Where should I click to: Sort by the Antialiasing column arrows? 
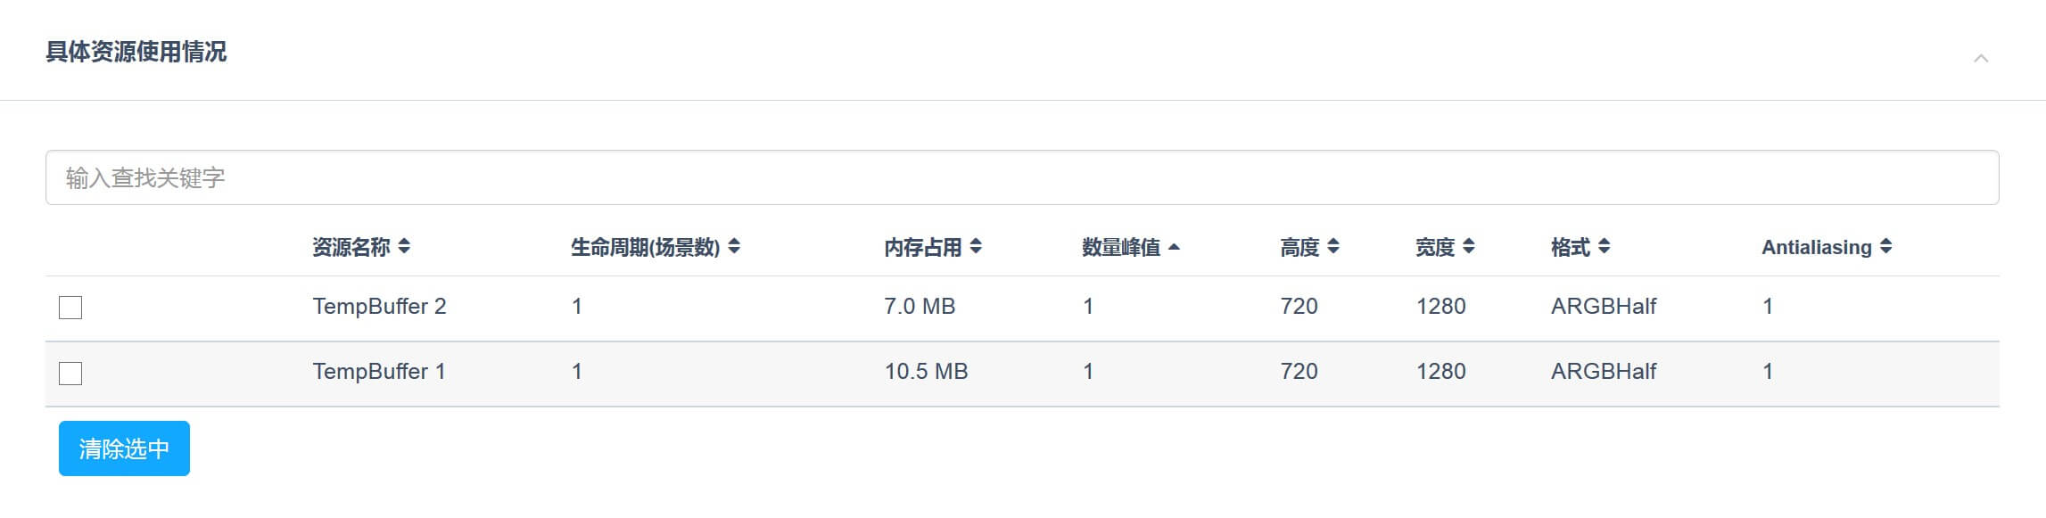[1885, 248]
